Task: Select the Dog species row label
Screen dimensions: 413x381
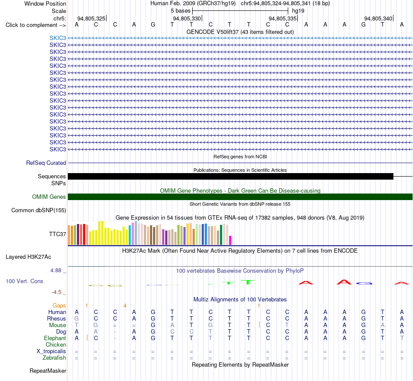Action: (61, 332)
